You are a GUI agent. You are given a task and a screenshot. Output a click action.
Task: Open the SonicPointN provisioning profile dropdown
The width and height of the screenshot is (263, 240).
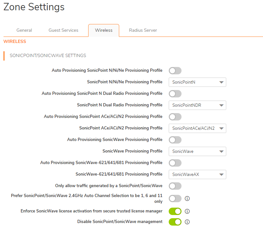click(x=197, y=82)
